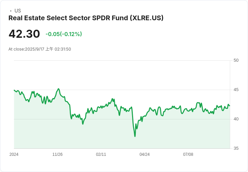
Task: Select the 40 label on the price axis
Action: pyautogui.click(x=236, y=119)
